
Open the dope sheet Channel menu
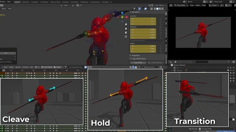point(25,67)
